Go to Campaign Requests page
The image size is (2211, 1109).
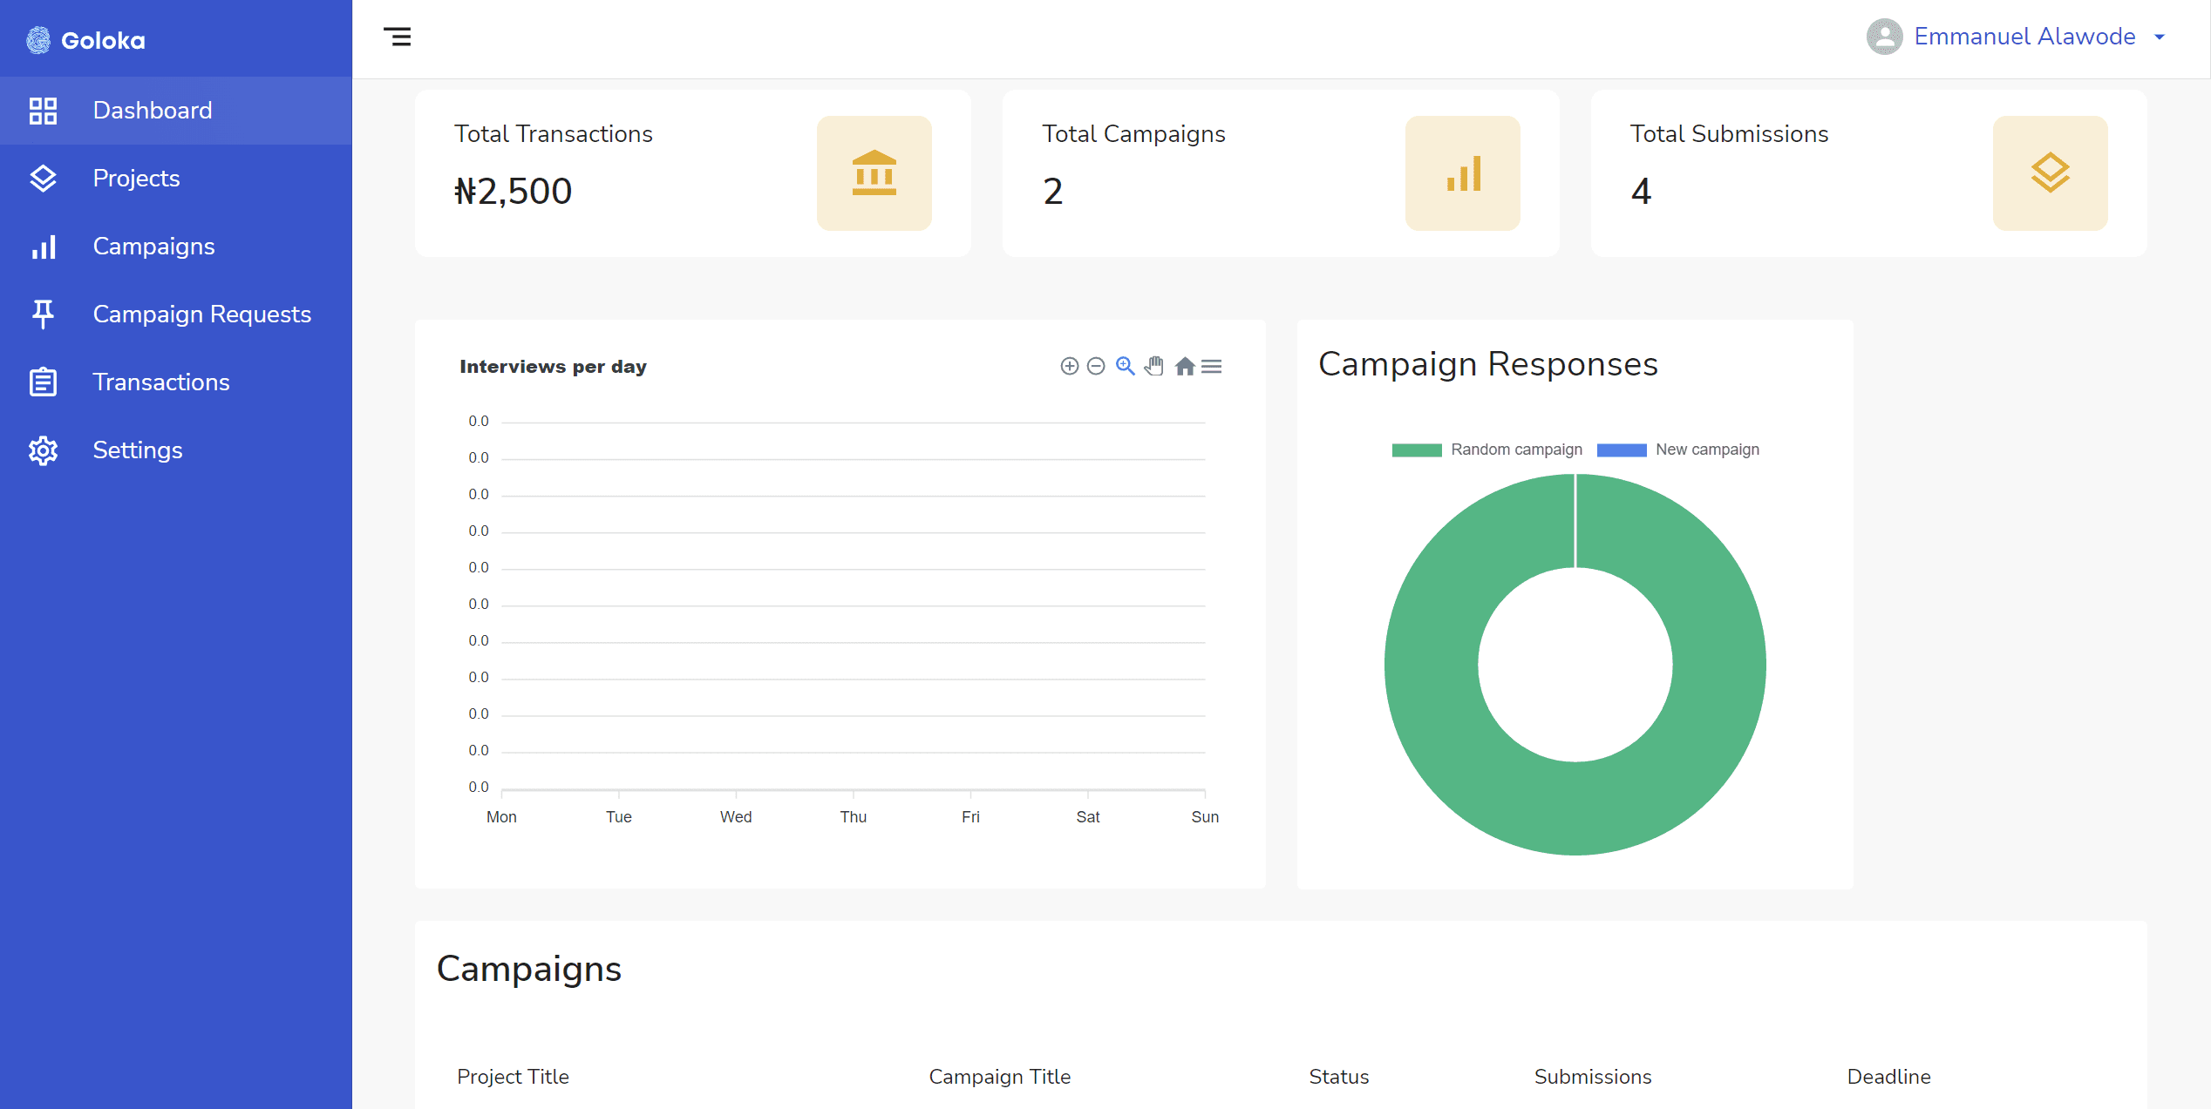coord(201,314)
